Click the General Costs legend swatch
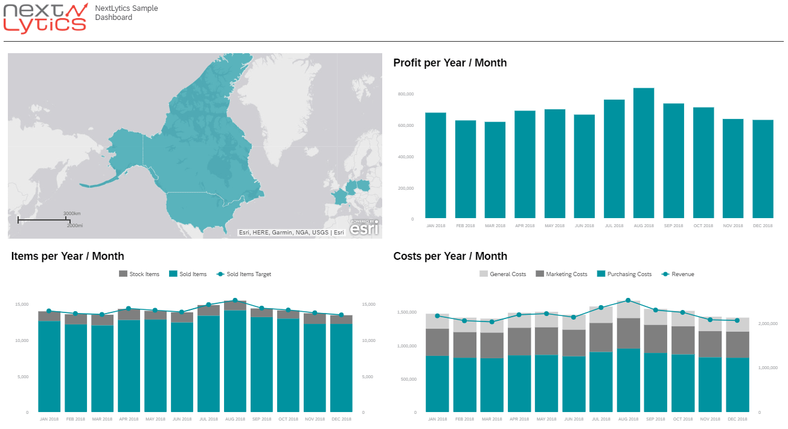 [484, 274]
